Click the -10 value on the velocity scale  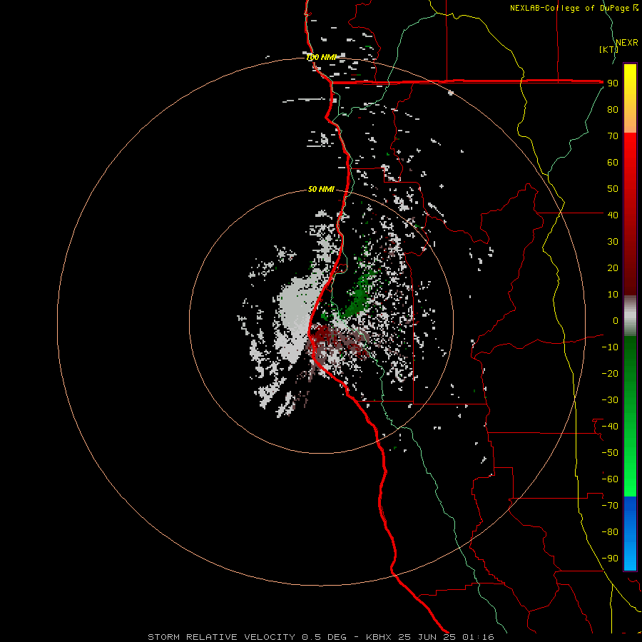(610, 347)
